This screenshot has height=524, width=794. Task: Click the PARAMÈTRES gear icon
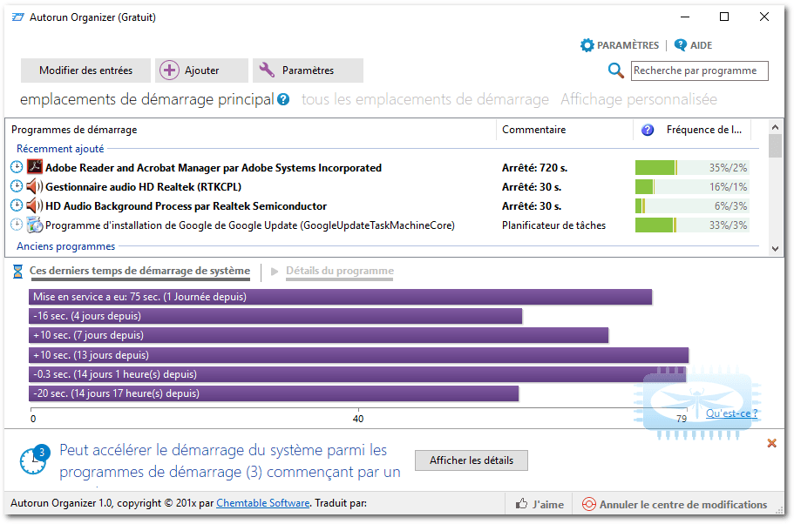(587, 45)
